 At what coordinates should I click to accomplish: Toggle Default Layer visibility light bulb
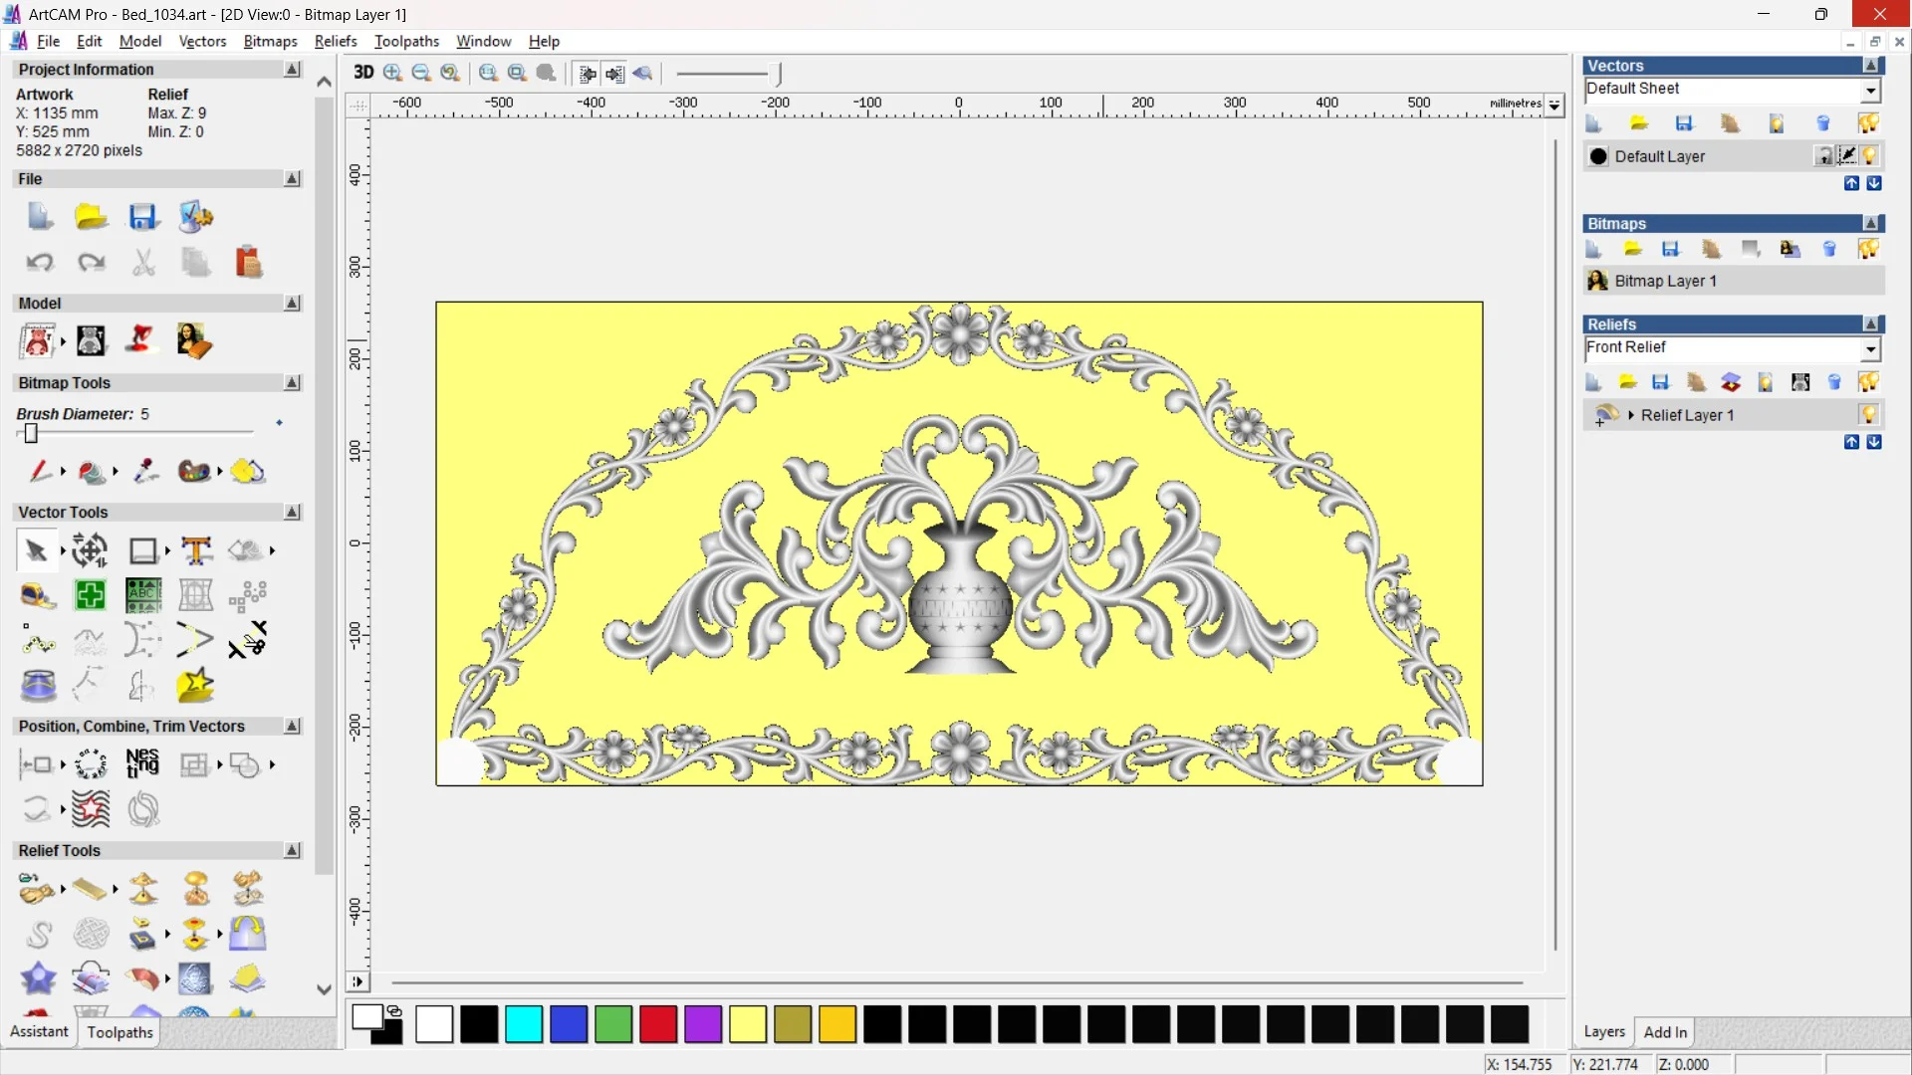1869,156
